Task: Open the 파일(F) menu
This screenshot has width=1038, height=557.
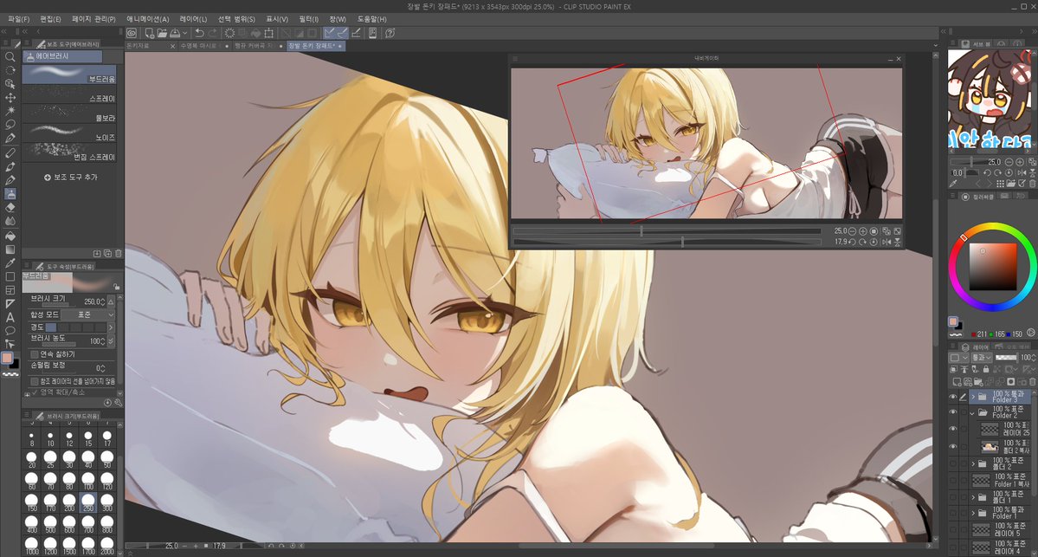Action: [x=18, y=19]
